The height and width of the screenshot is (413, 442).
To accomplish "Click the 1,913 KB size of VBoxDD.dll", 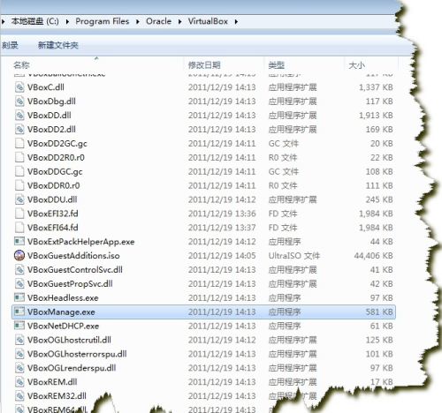I will pyautogui.click(x=376, y=115).
